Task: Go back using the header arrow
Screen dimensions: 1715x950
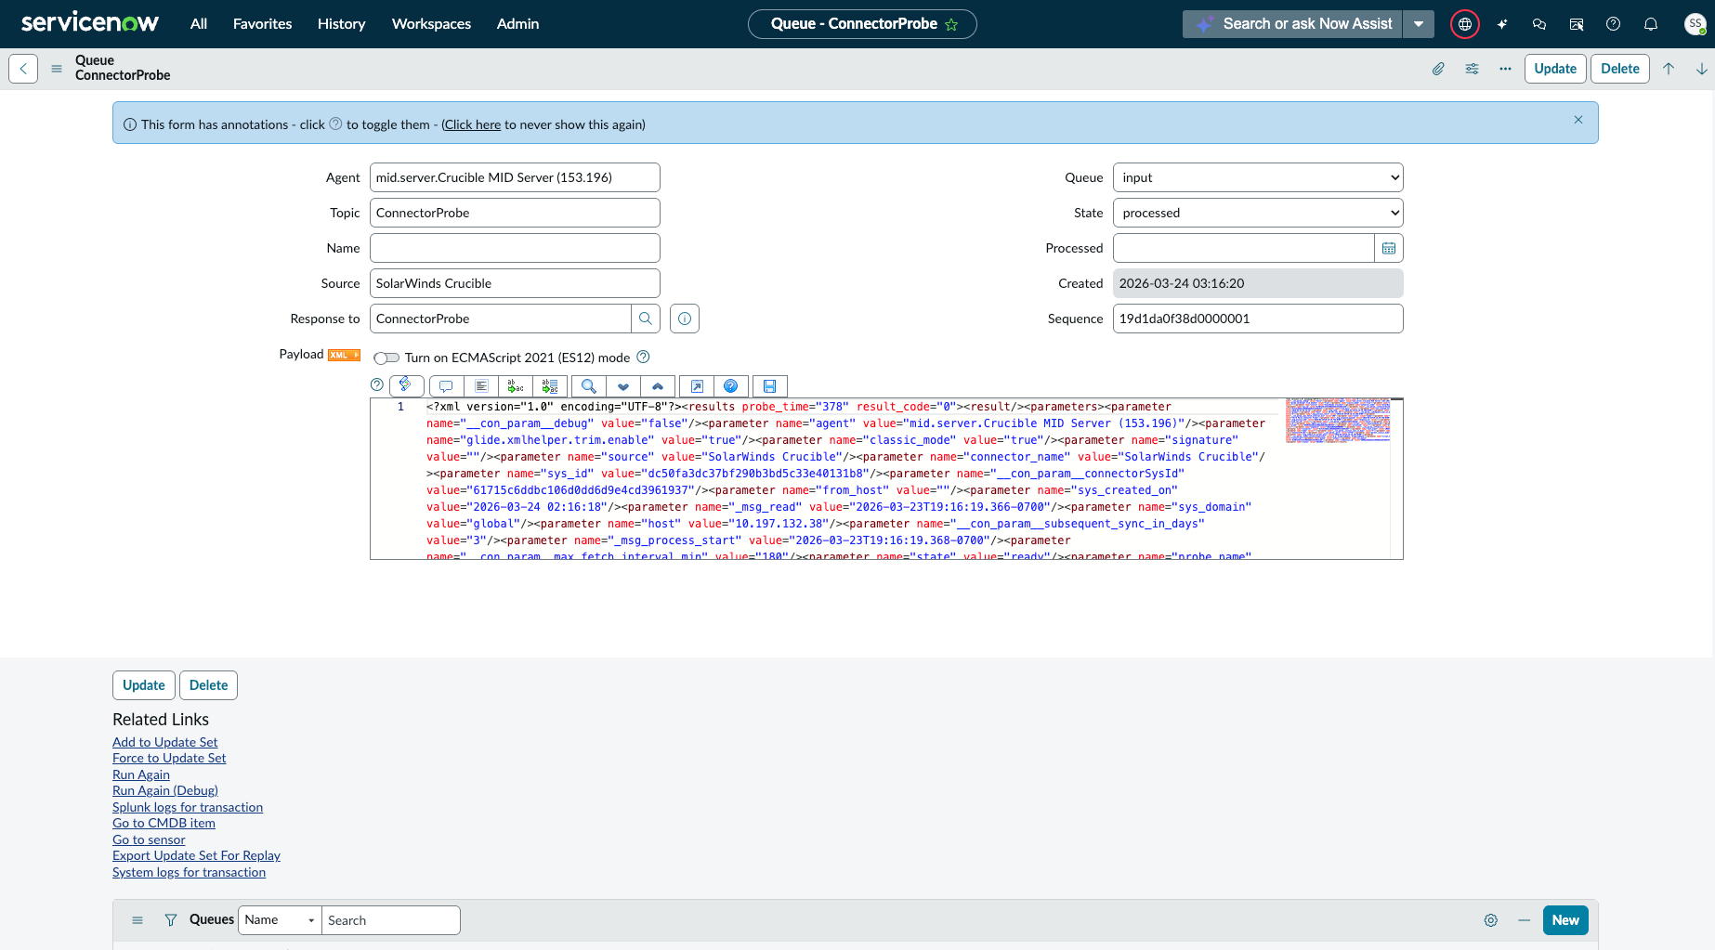Action: (x=23, y=69)
